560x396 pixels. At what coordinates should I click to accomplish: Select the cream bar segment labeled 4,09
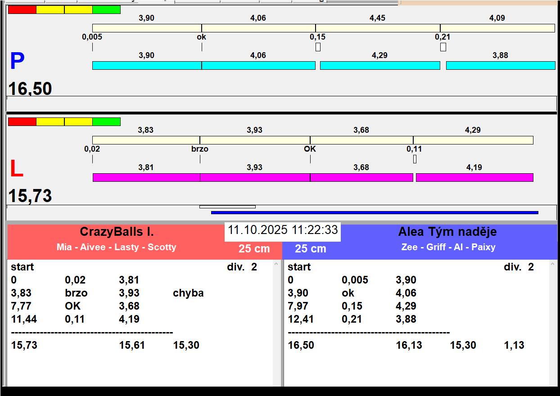(497, 28)
